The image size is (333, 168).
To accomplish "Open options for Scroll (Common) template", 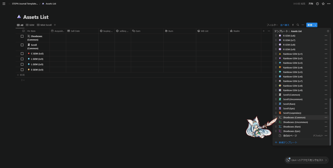I will 326,95.
